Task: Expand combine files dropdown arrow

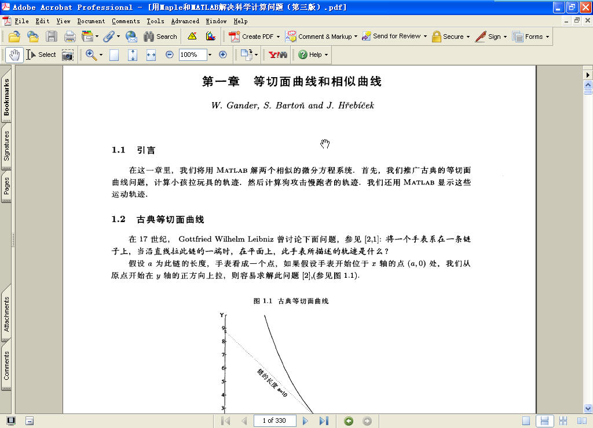Action: 97,37
